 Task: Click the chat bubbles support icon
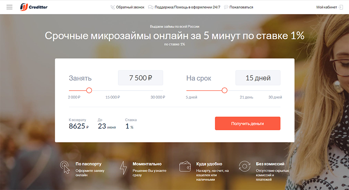pyautogui.click(x=151, y=7)
